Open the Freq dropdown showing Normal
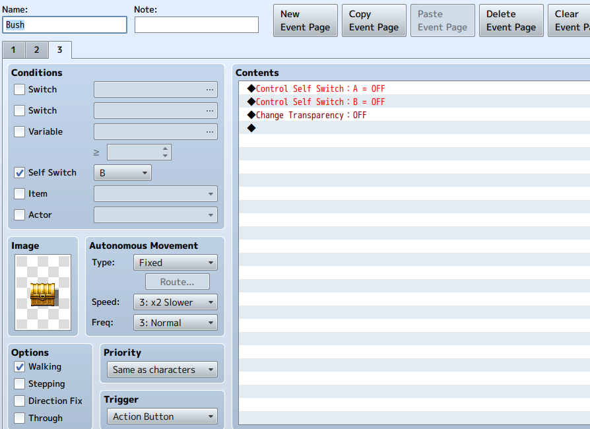This screenshot has height=429, width=590. (x=176, y=323)
